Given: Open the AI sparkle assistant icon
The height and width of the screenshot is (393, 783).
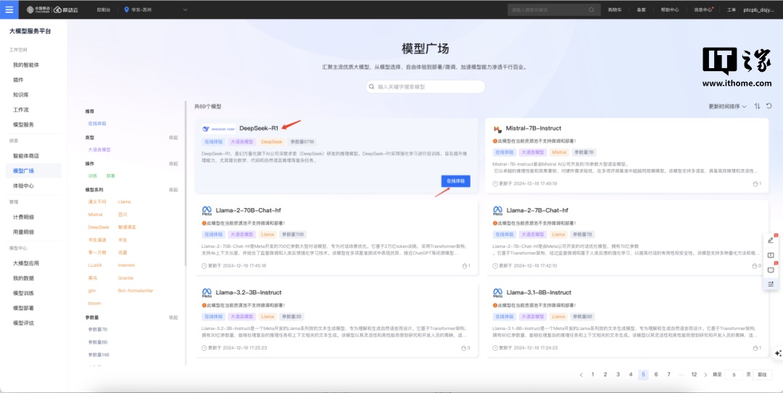Looking at the screenshot, I should click(778, 354).
